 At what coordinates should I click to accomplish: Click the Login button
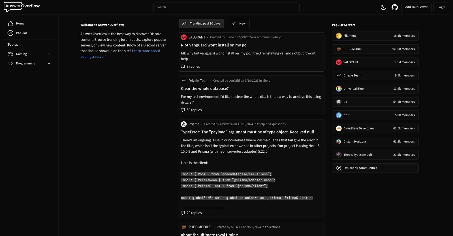coord(441,7)
